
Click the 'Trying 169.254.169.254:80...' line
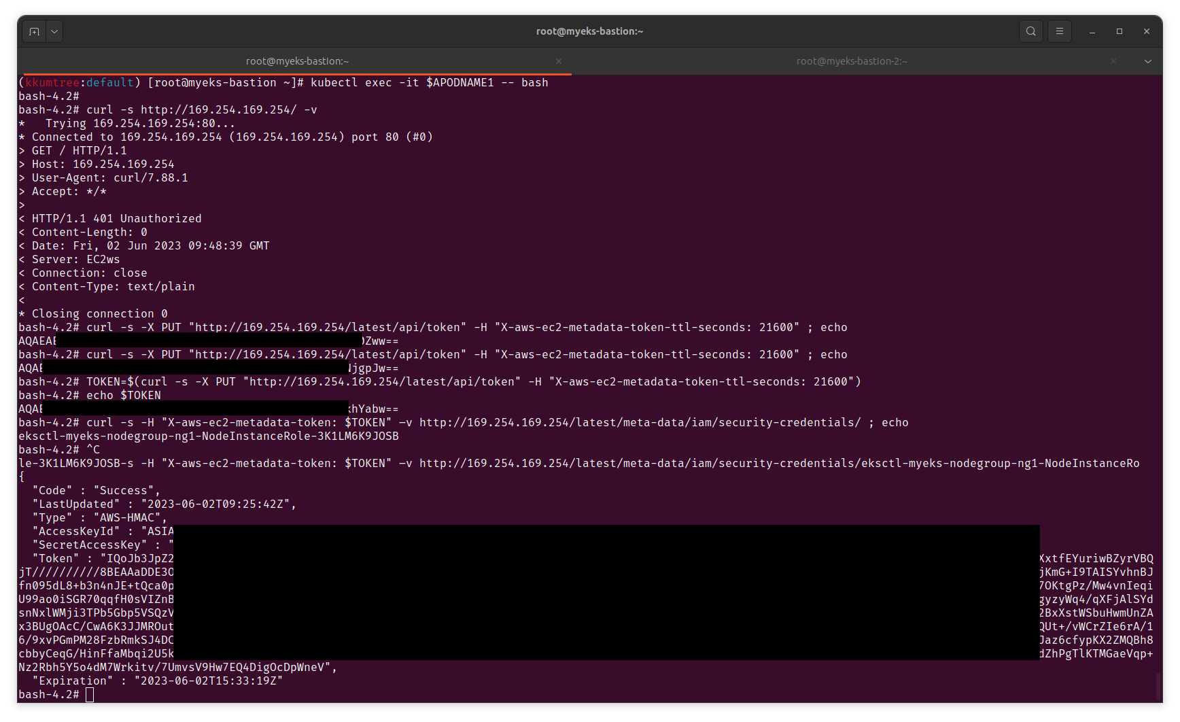(x=127, y=123)
